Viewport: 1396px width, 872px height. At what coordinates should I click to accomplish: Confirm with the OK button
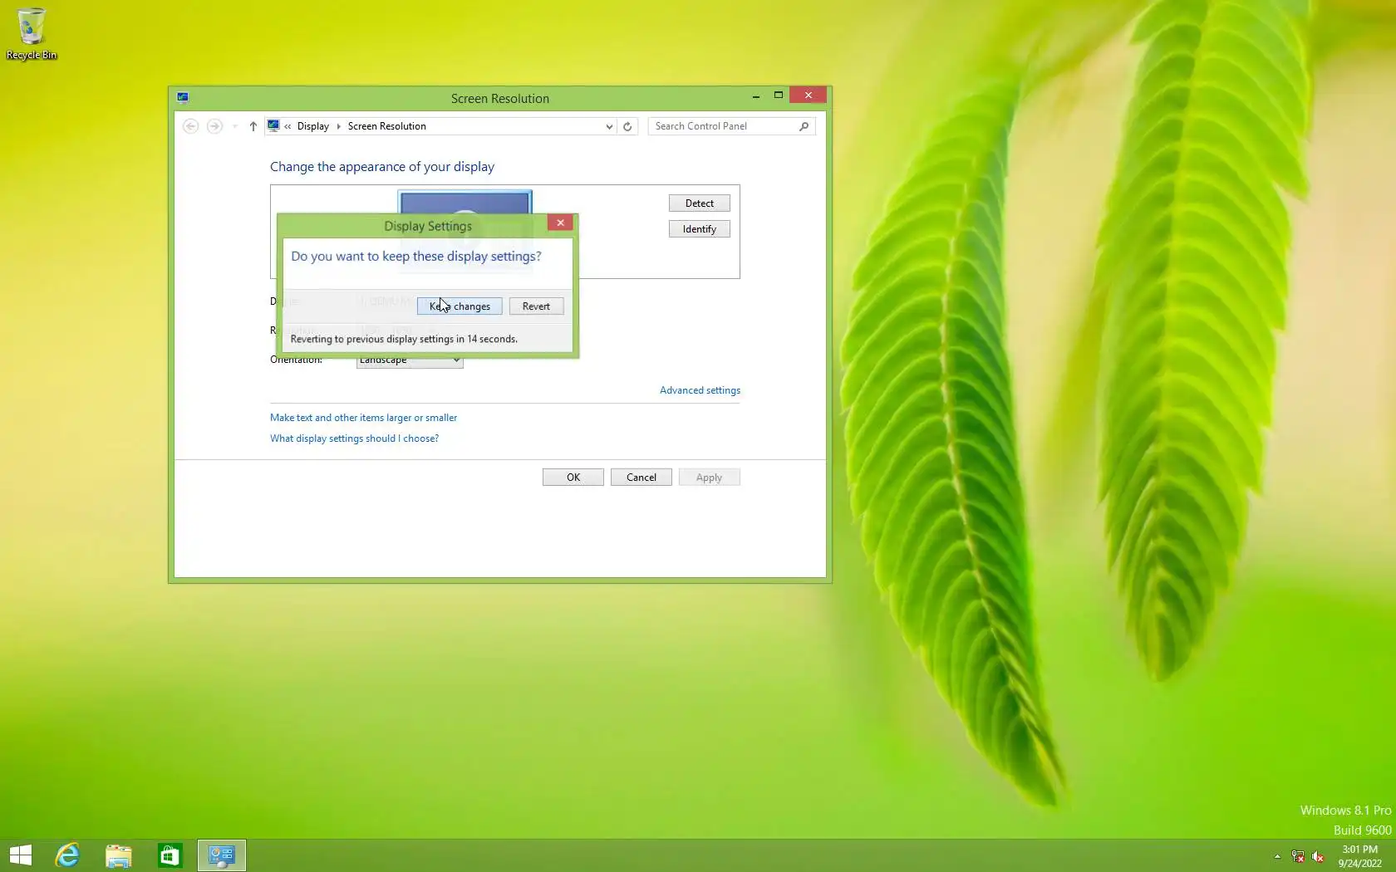click(x=573, y=478)
